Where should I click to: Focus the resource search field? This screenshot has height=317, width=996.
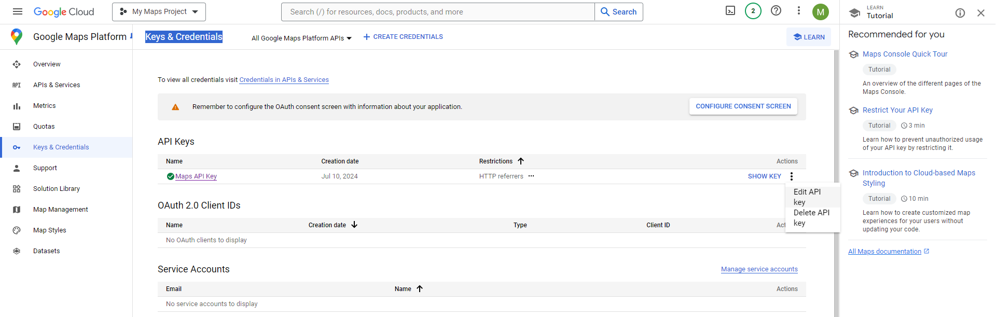(438, 12)
